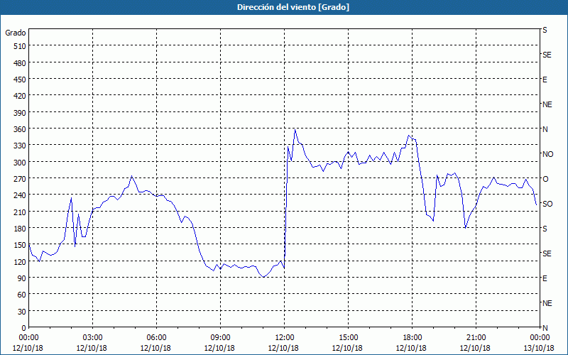Image resolution: width=568 pixels, height=355 pixels.
Task: Click the 13/10/18 date label
Action: pos(540,348)
